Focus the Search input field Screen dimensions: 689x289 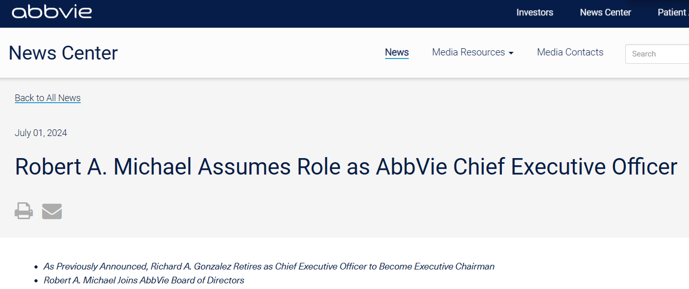point(658,54)
